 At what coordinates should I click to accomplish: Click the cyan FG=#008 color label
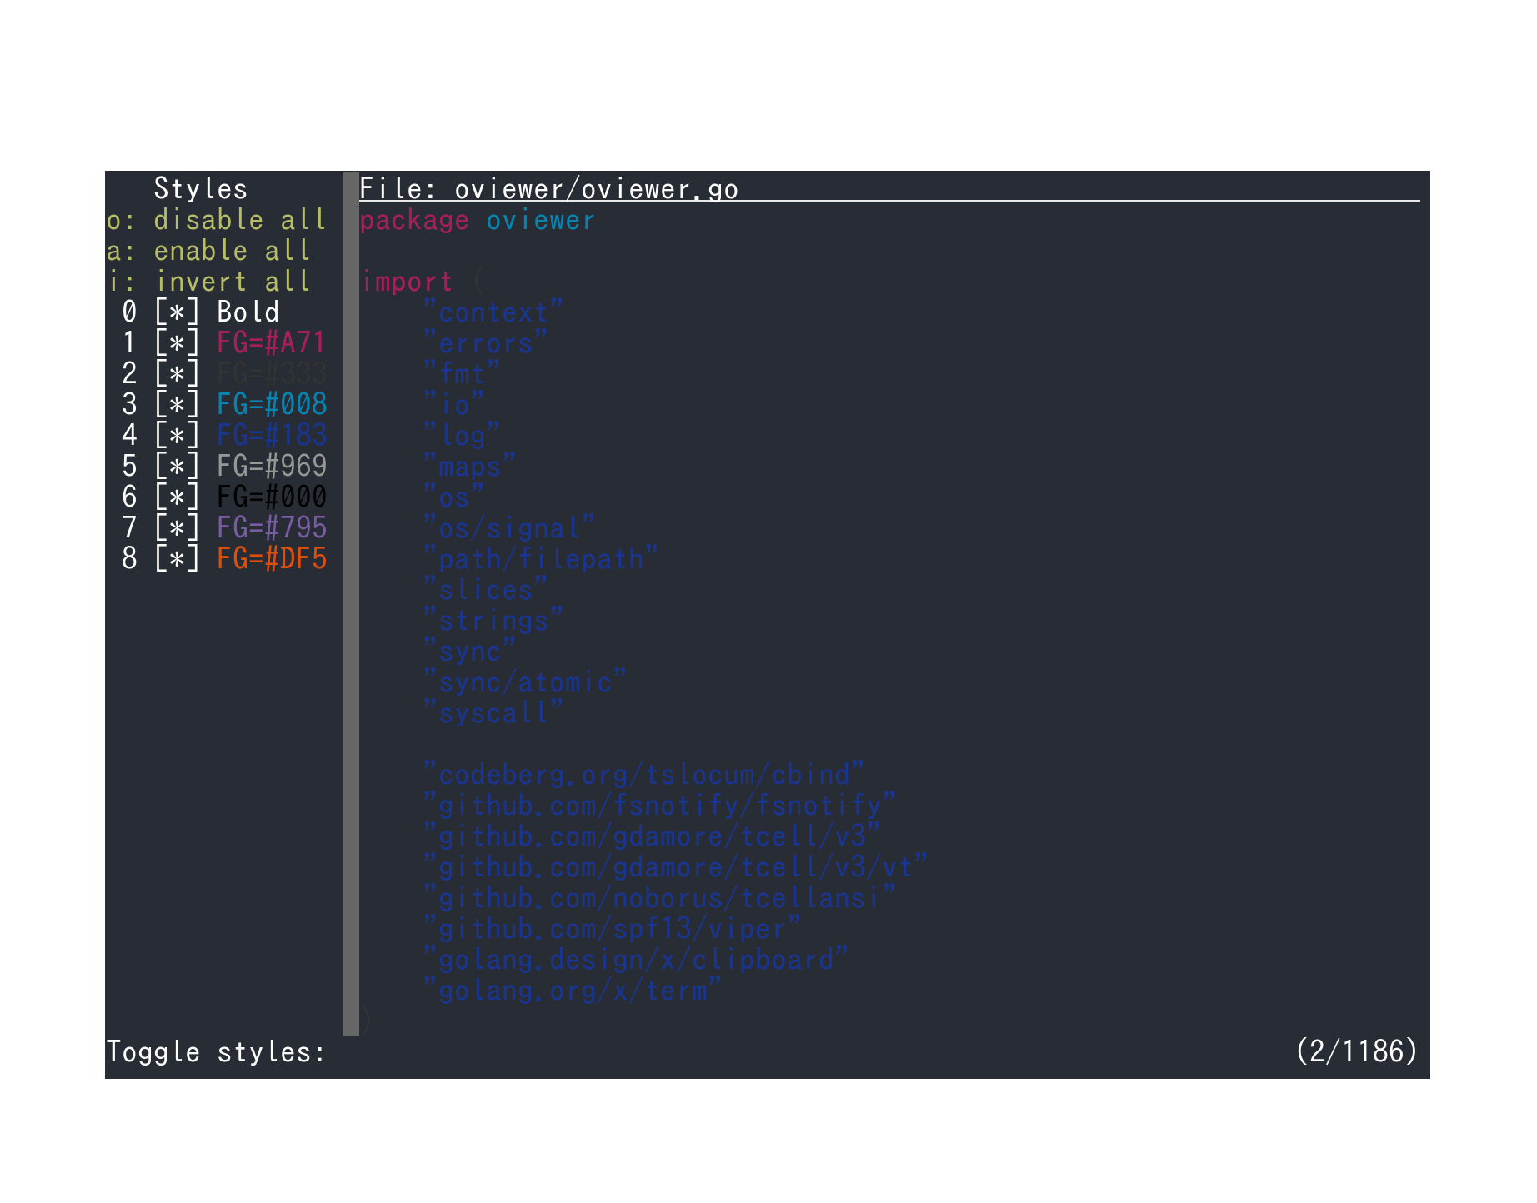[x=272, y=405]
